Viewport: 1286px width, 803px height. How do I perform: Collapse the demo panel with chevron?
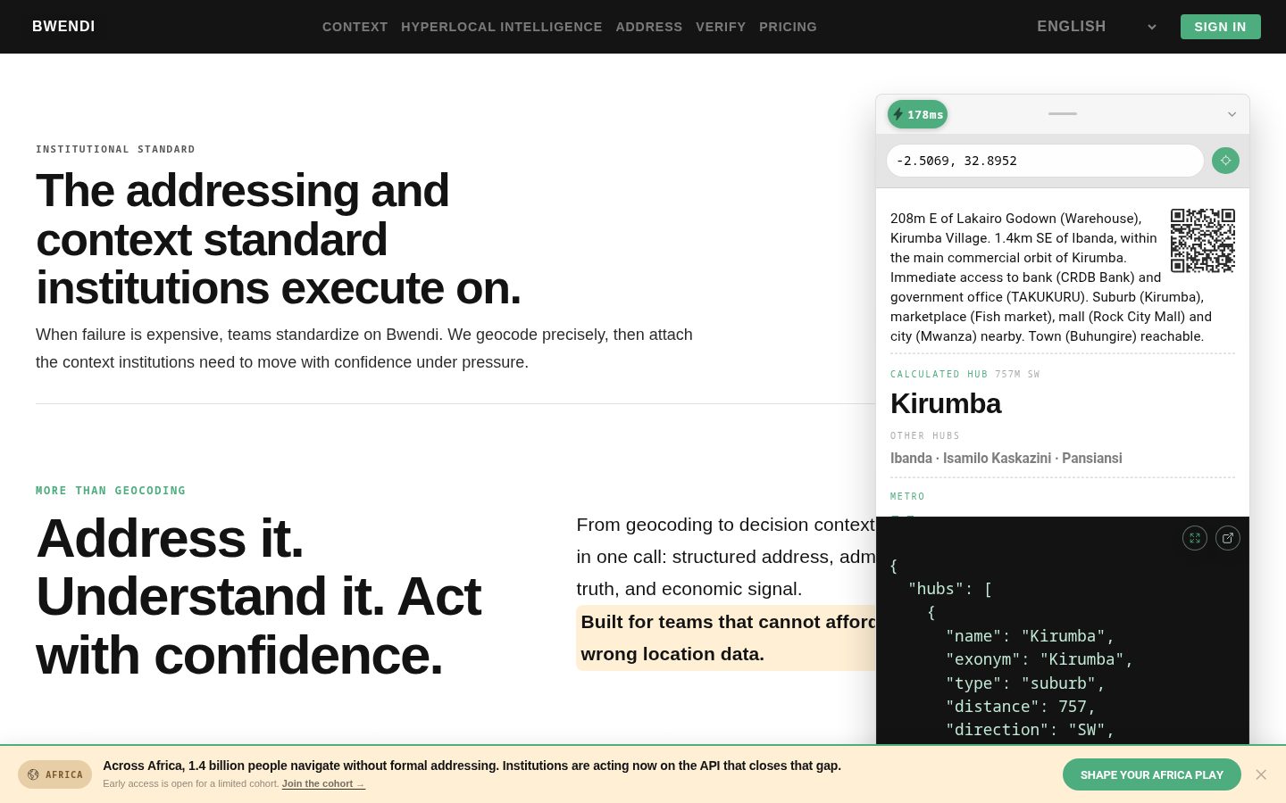point(1232,114)
